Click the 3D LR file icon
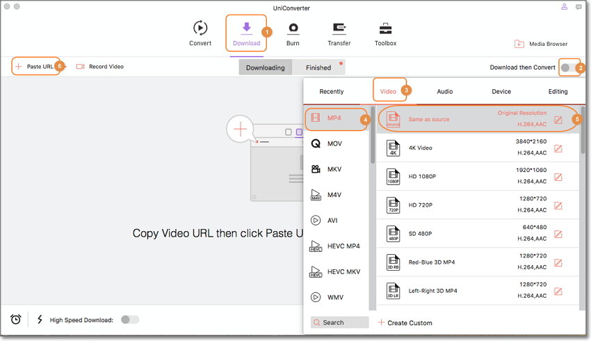Image resolution: width=591 pixels, height=341 pixels. click(x=393, y=291)
